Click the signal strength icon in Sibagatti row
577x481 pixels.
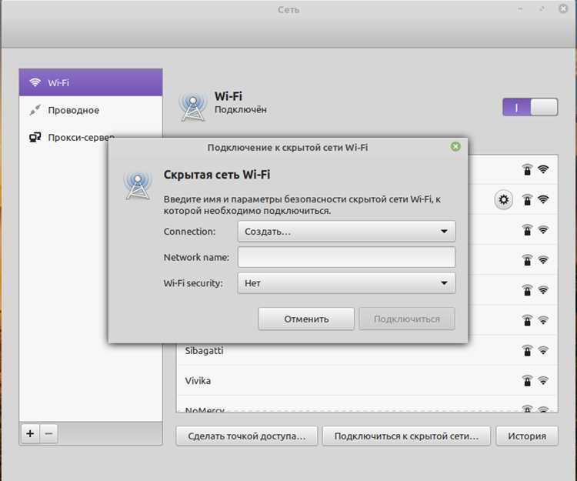tap(543, 350)
